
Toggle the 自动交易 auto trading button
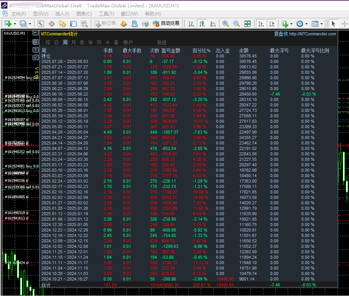166,23
